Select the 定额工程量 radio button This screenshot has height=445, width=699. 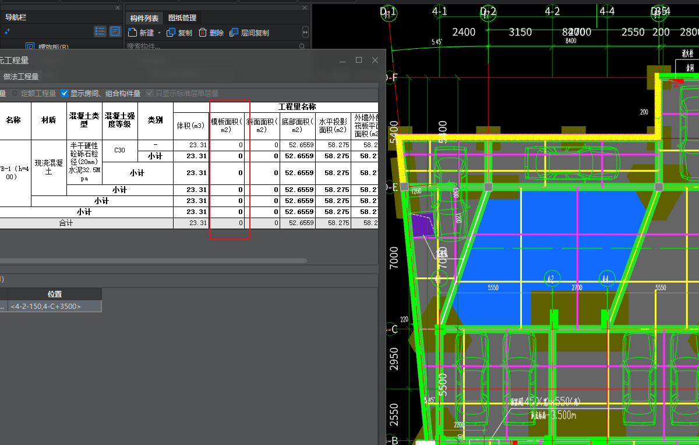15,93
